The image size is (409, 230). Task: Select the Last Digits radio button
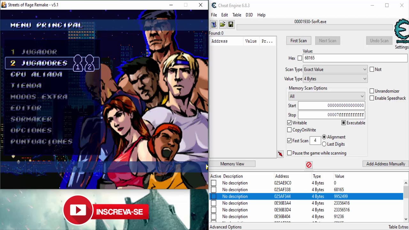coord(324,144)
